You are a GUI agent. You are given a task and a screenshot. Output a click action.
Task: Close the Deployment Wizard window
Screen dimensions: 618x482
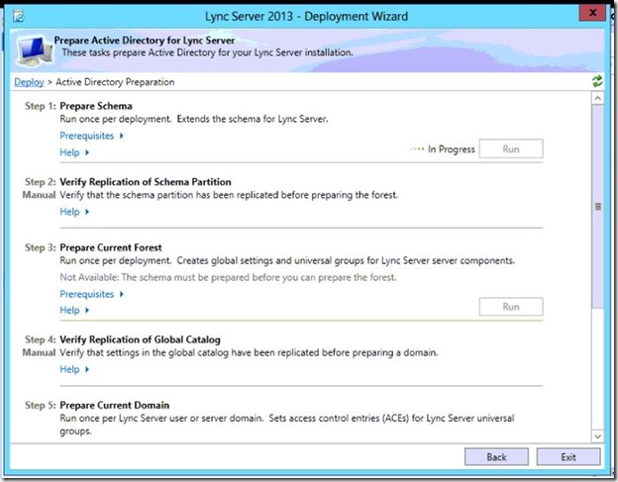coord(592,13)
